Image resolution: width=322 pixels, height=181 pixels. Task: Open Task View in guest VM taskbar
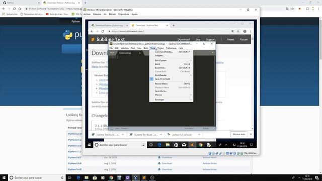(151, 145)
